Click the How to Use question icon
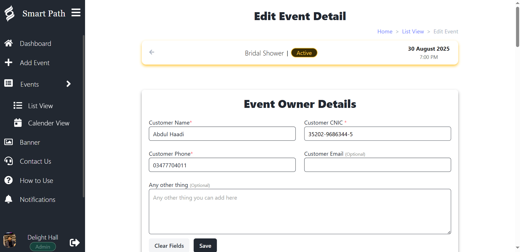The height and width of the screenshot is (252, 520). coord(9,180)
